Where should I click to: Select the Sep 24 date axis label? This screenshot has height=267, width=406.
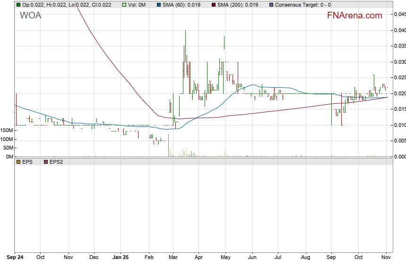coord(16,258)
